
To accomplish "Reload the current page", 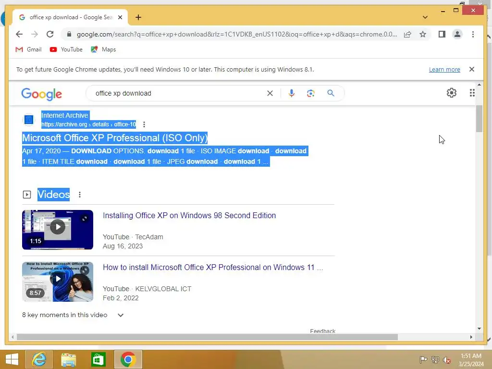I will pyautogui.click(x=50, y=34).
